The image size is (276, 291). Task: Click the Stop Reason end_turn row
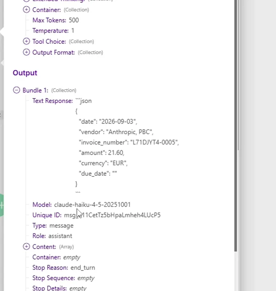coord(64,267)
